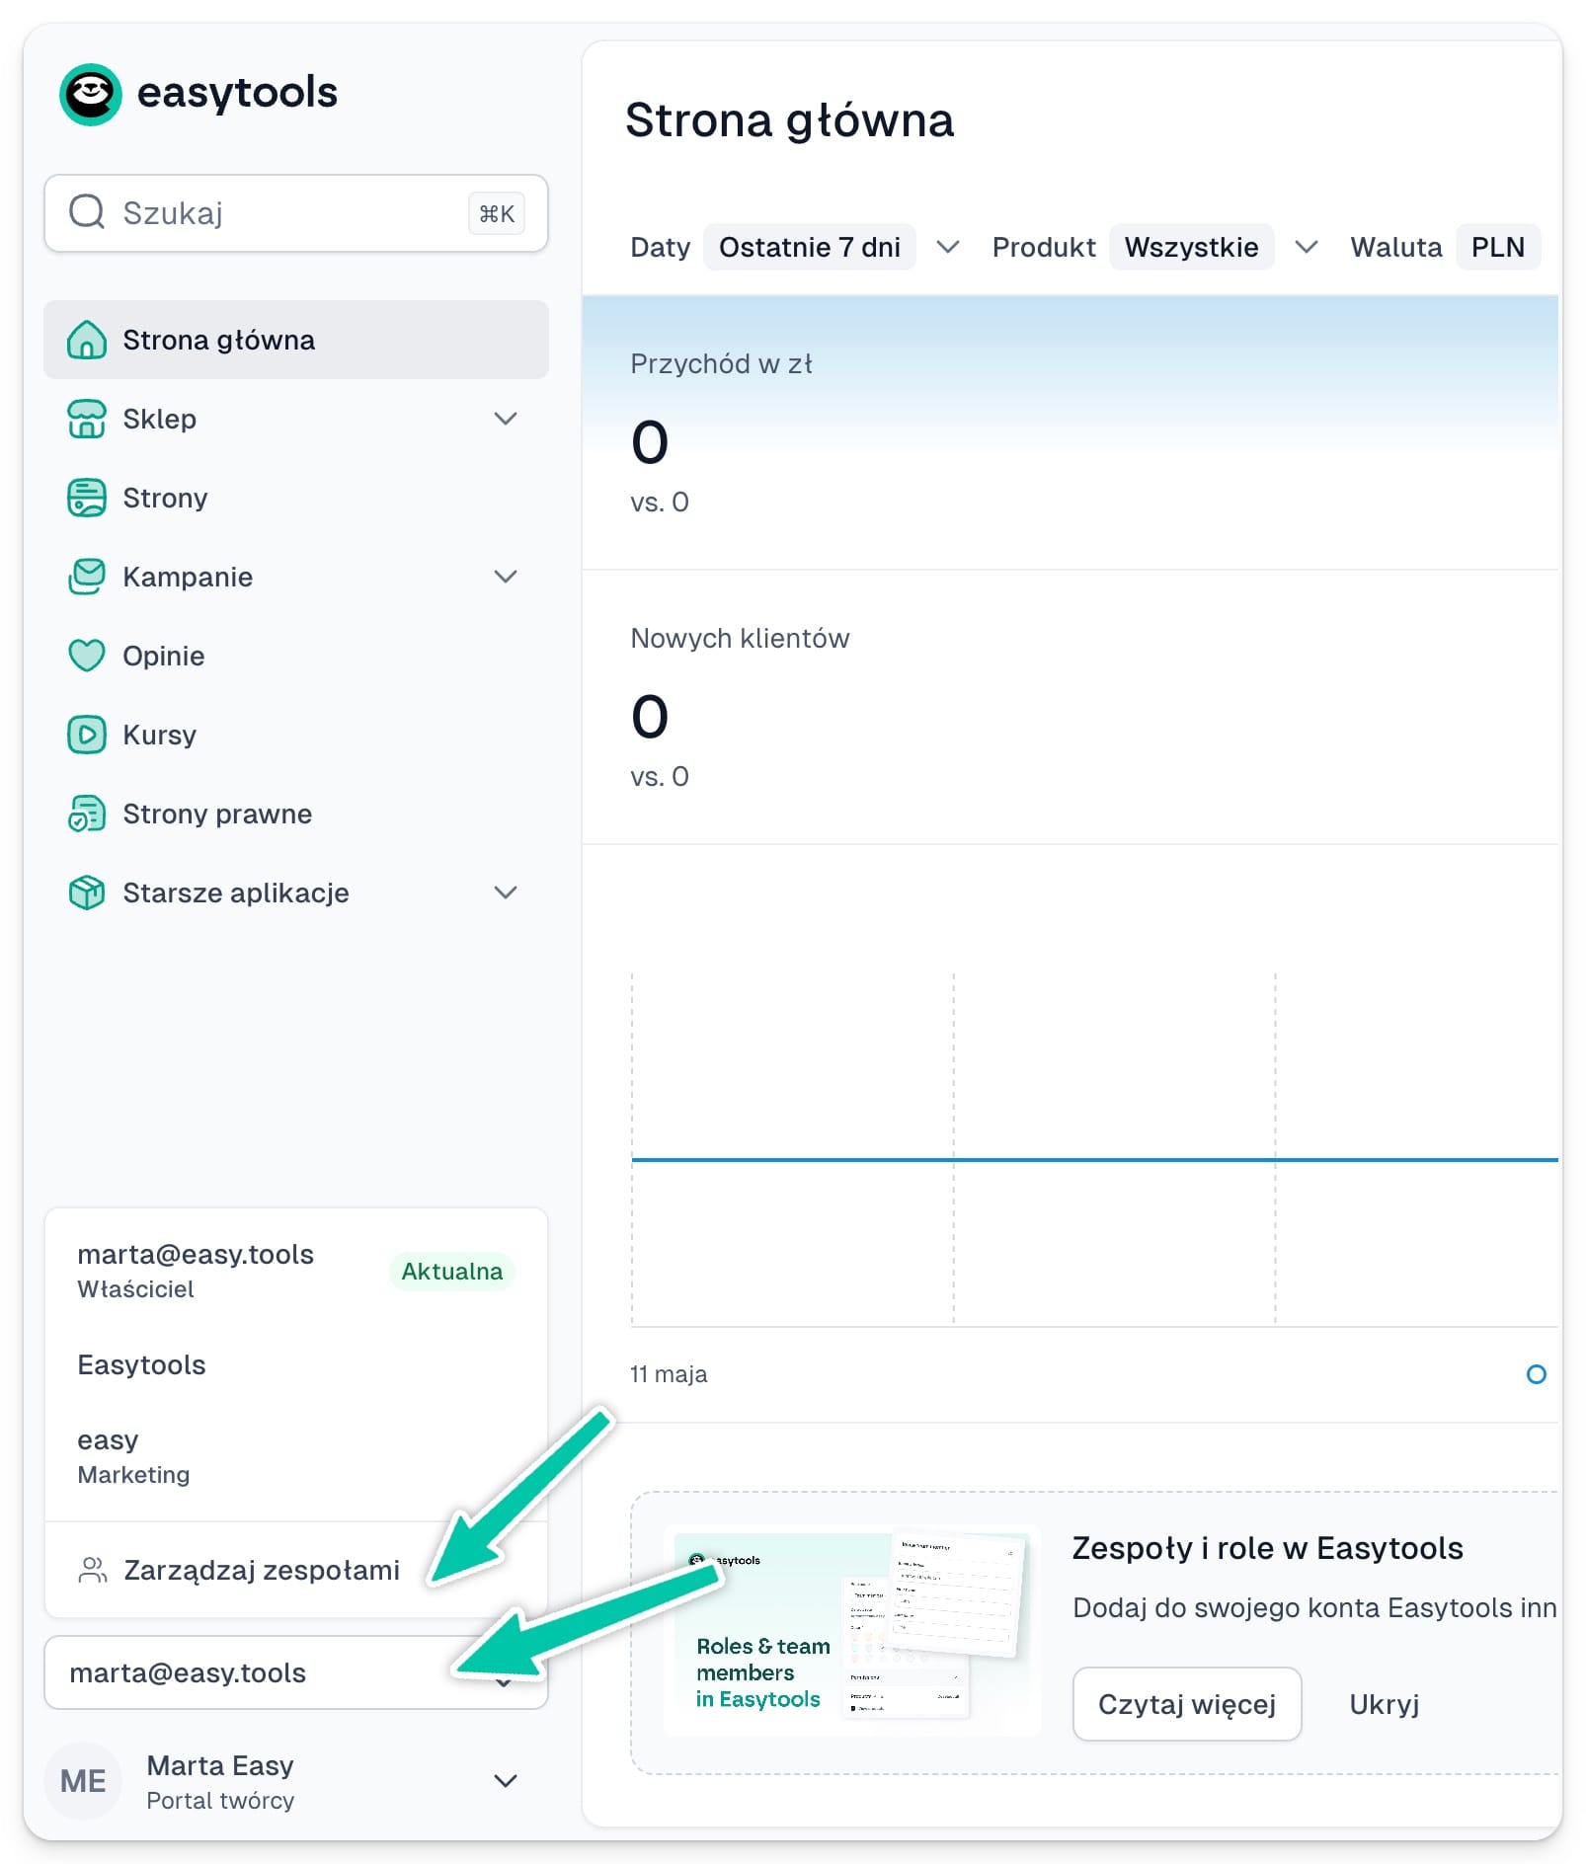
Task: Click the Nowych klientów label
Action: pos(740,638)
